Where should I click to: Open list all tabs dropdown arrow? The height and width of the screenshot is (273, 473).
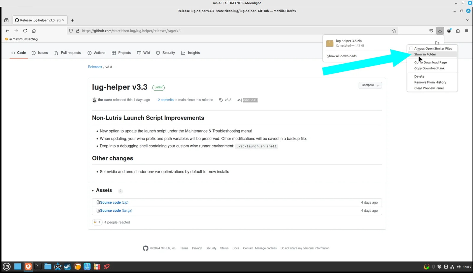click(467, 20)
